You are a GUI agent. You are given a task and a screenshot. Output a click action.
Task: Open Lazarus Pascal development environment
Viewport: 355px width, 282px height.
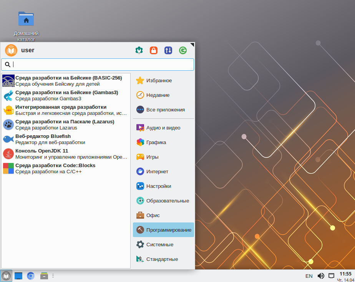point(66,125)
